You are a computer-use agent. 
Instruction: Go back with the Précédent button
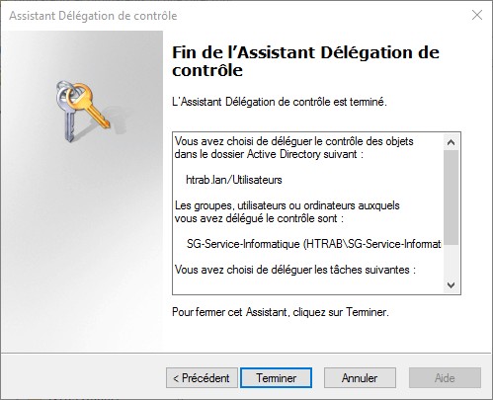click(202, 377)
